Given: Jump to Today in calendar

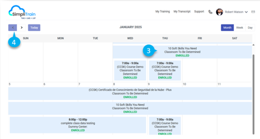Looking at the screenshot, I should 34,27.
